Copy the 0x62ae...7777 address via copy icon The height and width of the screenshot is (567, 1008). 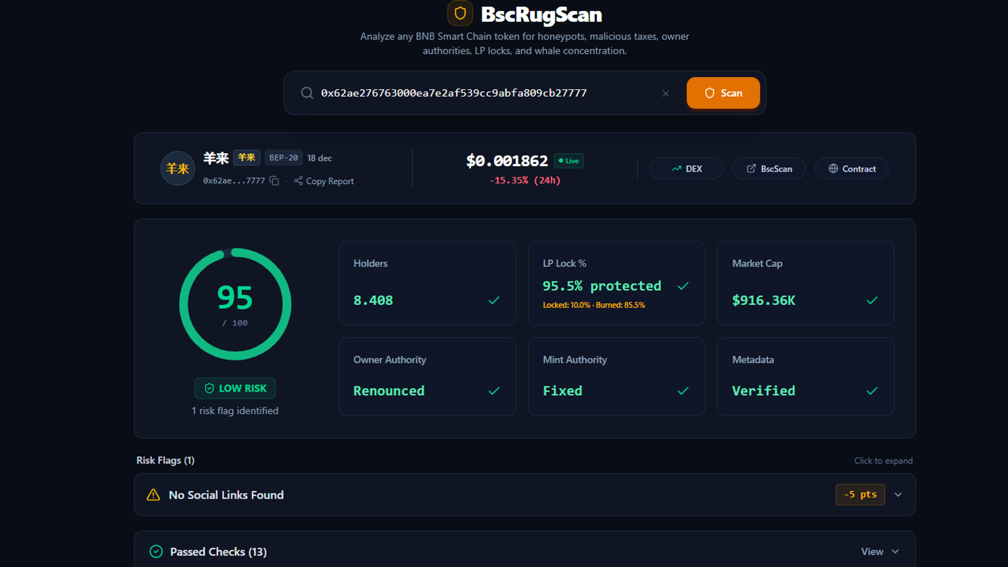pos(274,180)
